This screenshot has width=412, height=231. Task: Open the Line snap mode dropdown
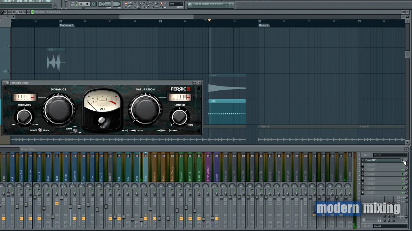176,4
